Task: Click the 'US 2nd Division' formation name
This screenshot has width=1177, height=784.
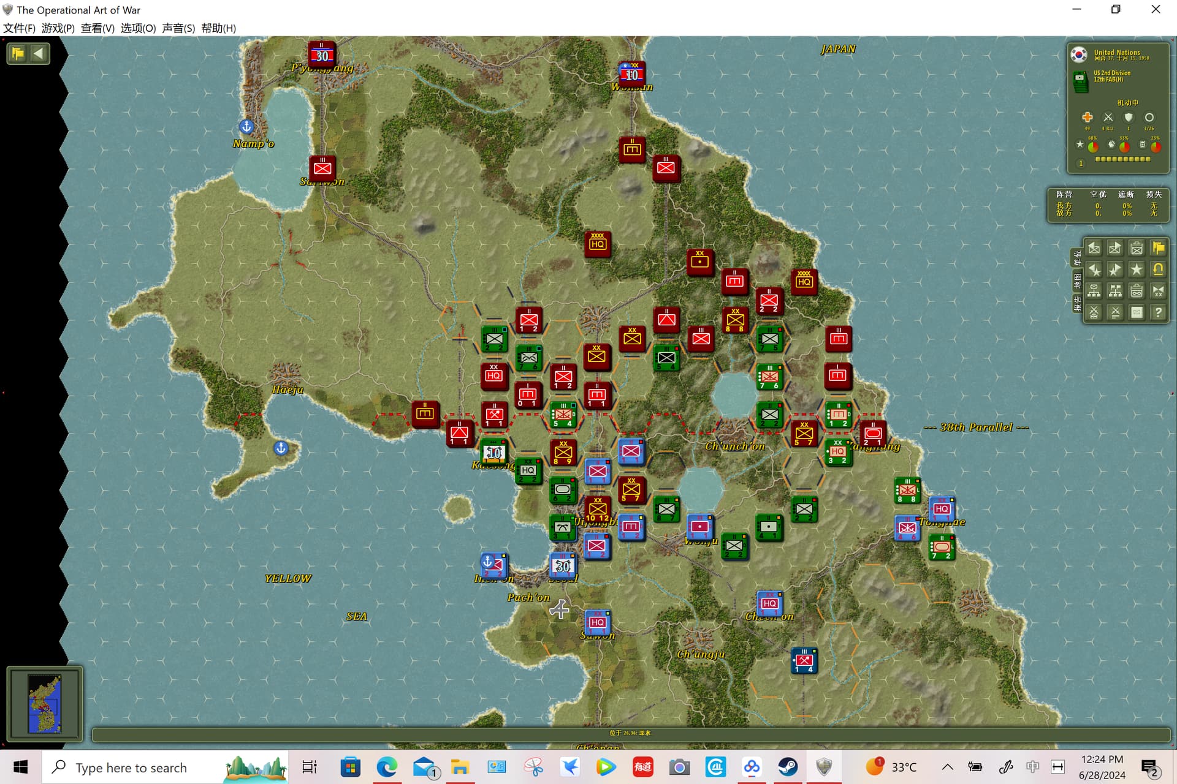Action: (x=1112, y=73)
